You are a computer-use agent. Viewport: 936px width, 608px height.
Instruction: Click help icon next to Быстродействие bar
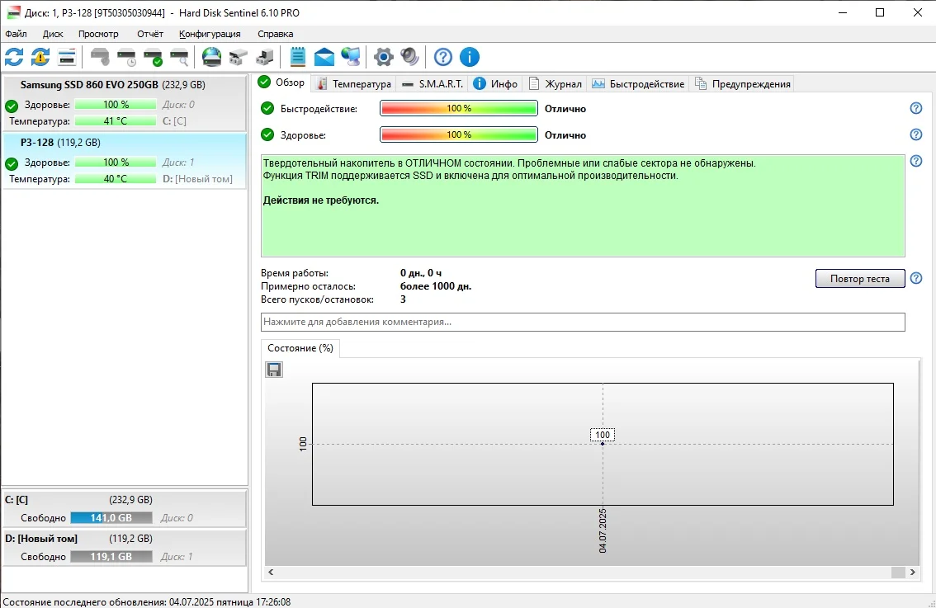click(x=915, y=109)
